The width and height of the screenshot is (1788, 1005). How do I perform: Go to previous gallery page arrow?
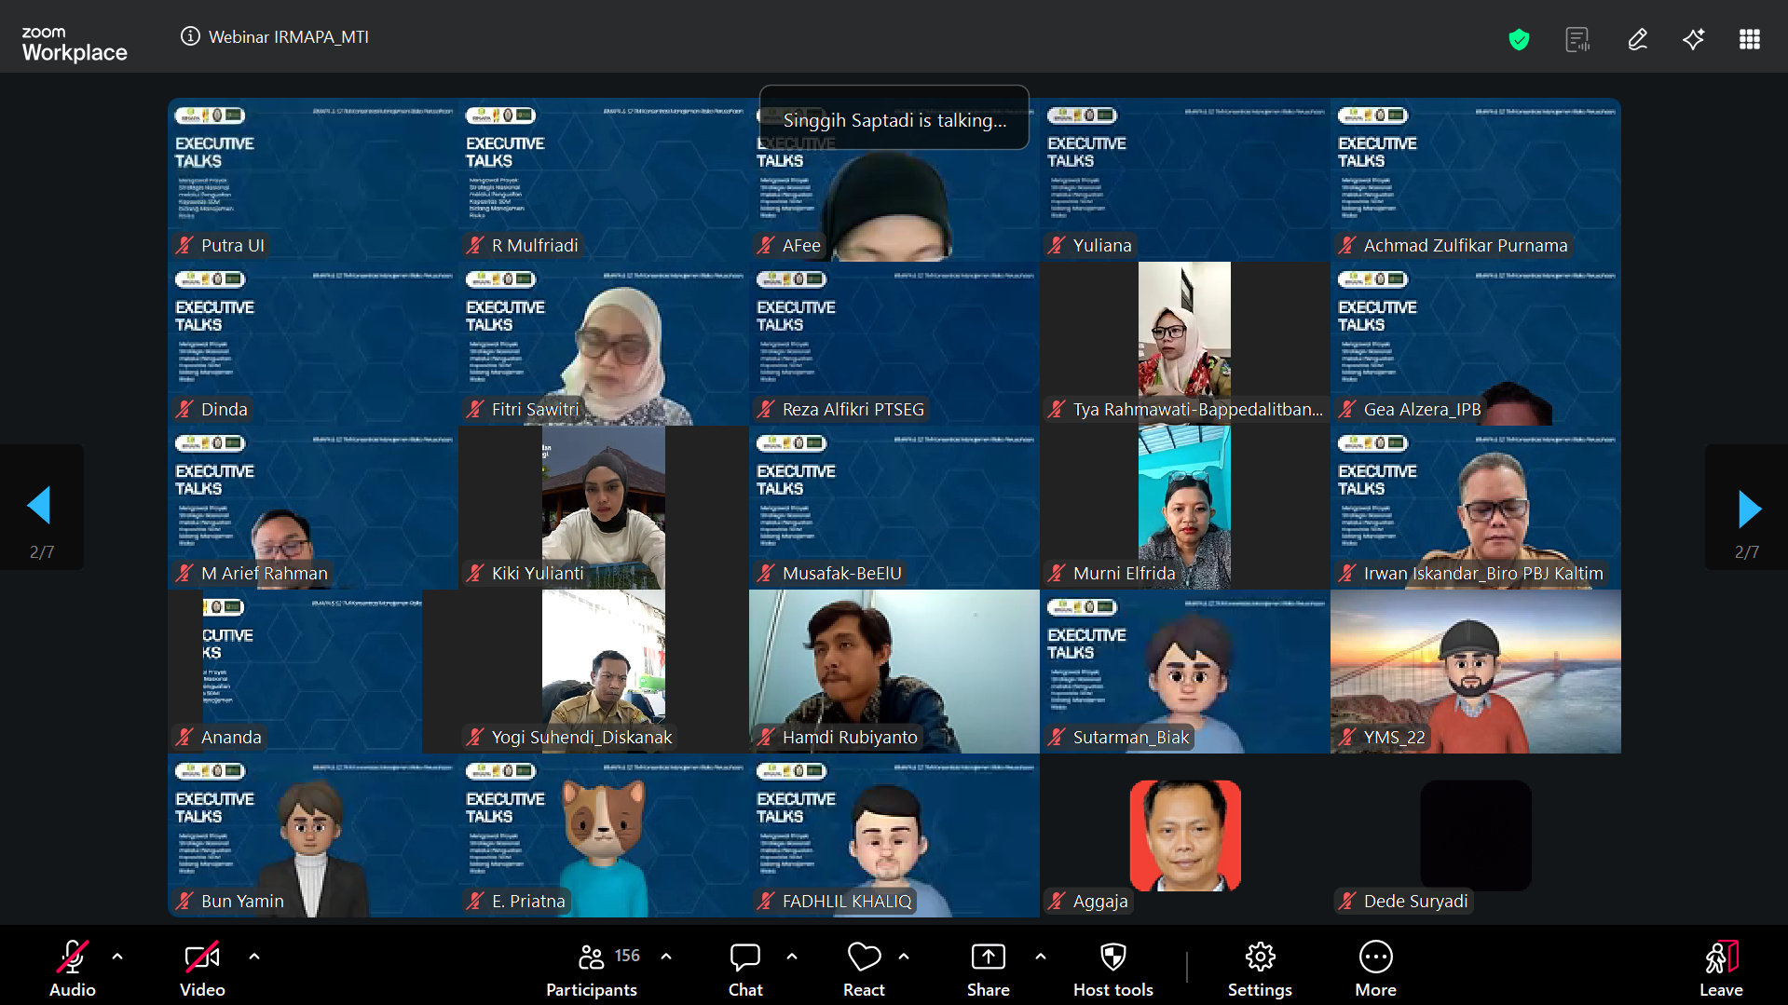(x=40, y=506)
